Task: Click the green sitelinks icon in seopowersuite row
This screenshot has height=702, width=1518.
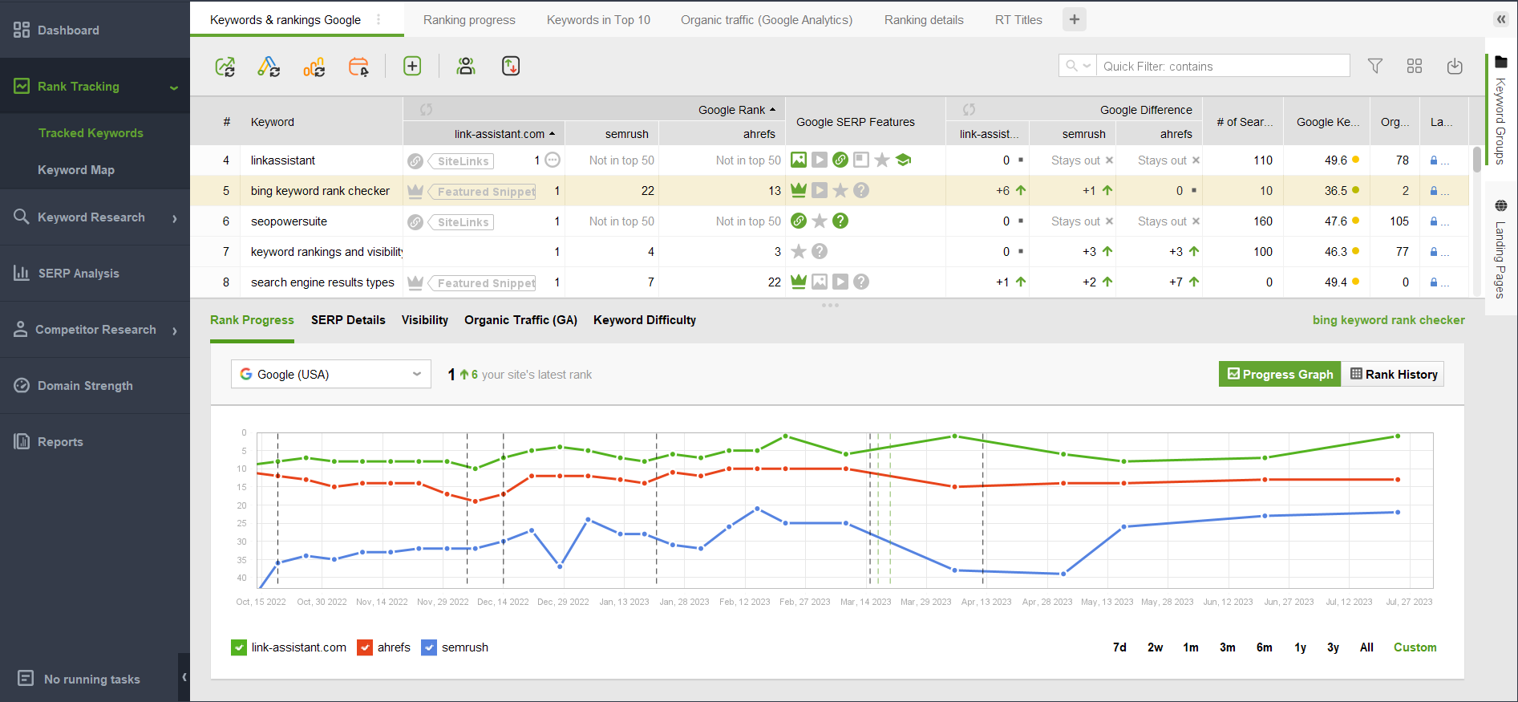Action: click(799, 221)
